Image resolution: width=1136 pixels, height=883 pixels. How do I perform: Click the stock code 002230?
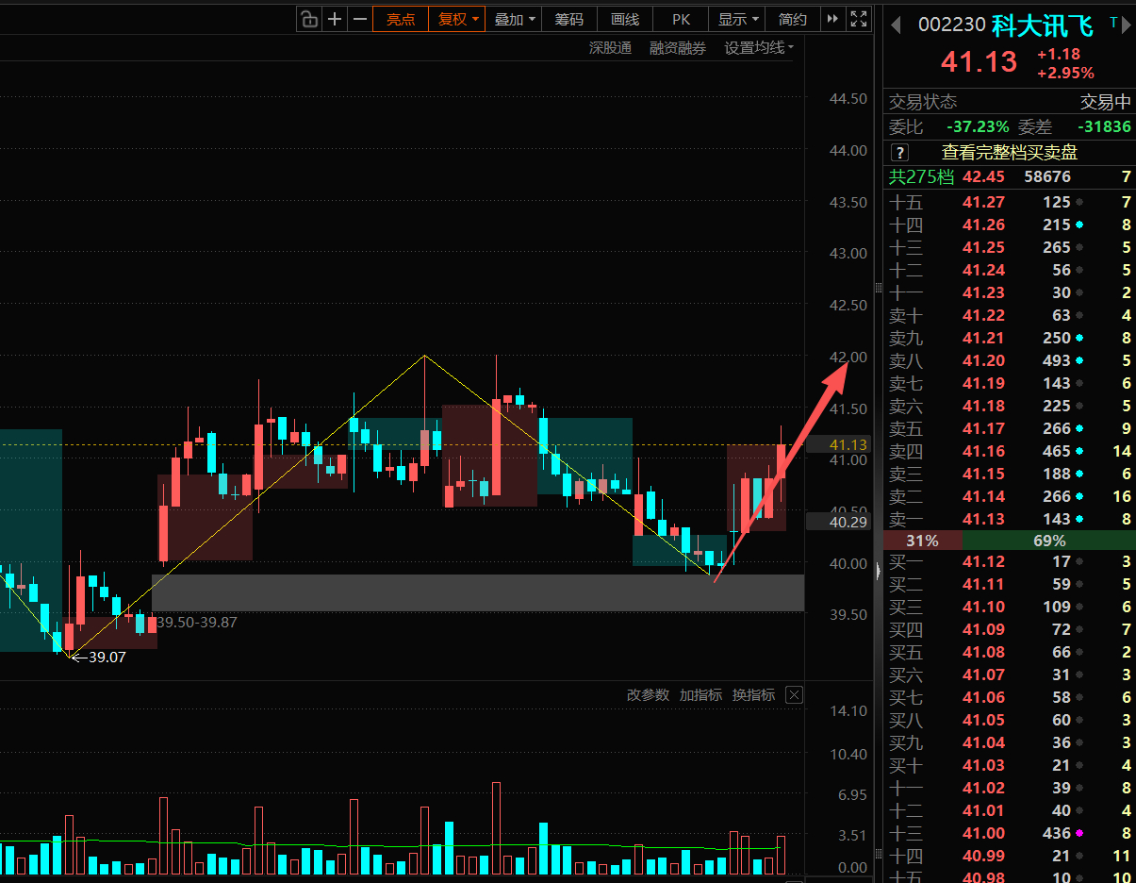(951, 25)
